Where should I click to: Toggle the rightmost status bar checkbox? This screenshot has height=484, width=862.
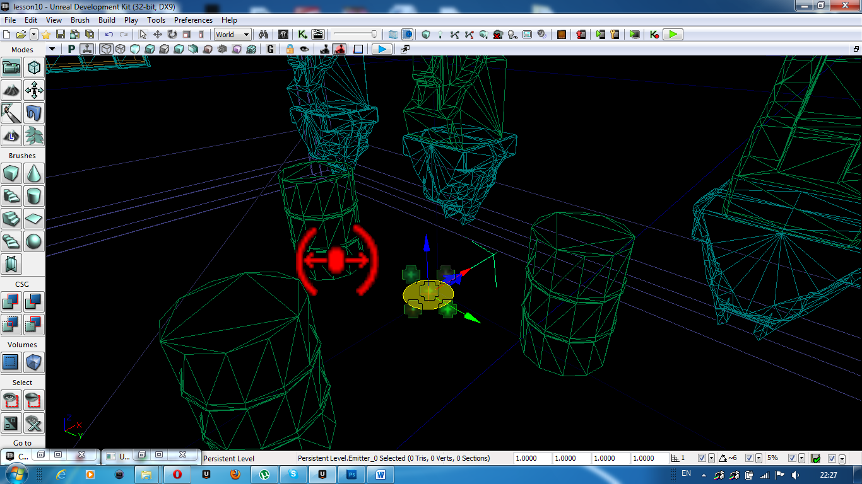point(832,458)
